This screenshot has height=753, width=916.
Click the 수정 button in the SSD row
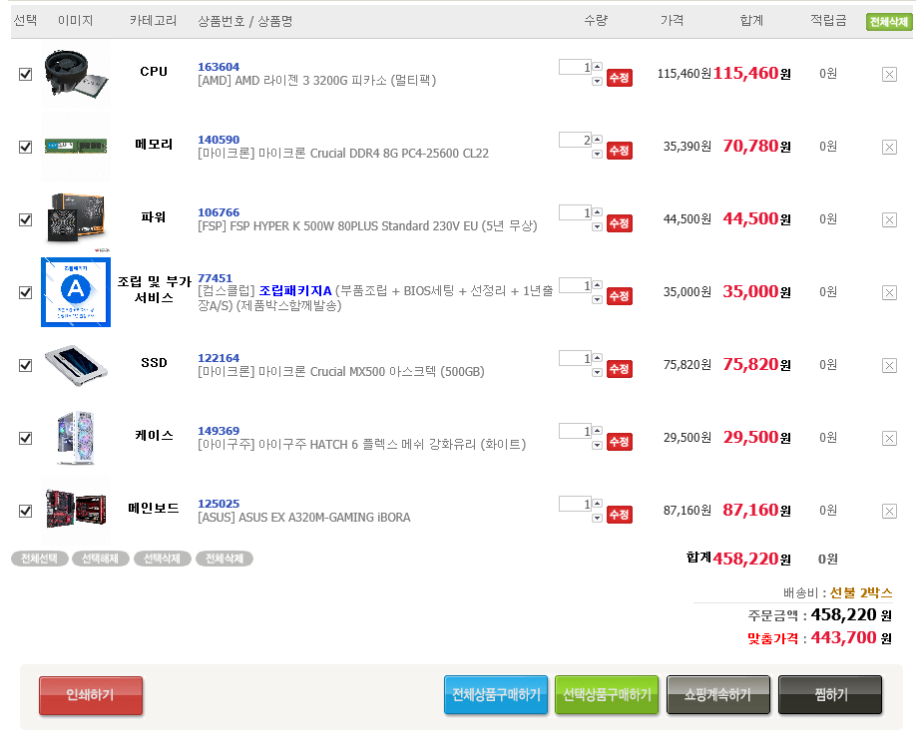pos(620,369)
